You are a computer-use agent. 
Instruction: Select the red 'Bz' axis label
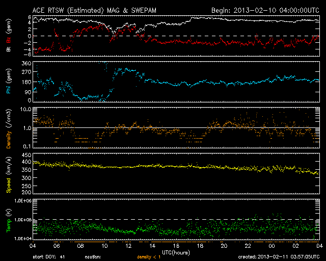click(9, 40)
